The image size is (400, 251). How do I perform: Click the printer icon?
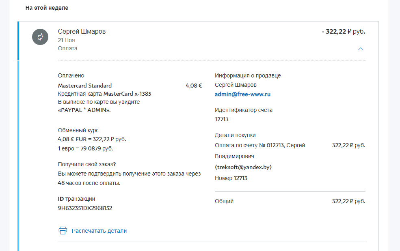click(x=63, y=231)
